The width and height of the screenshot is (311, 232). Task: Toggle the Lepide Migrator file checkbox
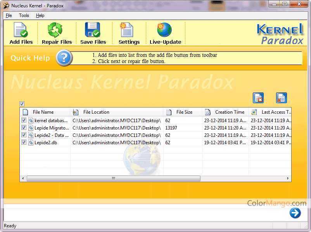(24, 128)
